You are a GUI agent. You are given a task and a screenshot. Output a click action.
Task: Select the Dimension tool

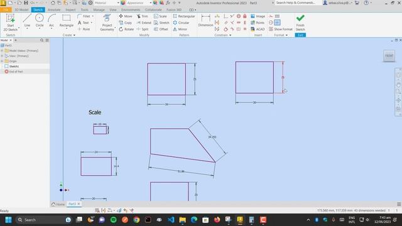[205, 21]
